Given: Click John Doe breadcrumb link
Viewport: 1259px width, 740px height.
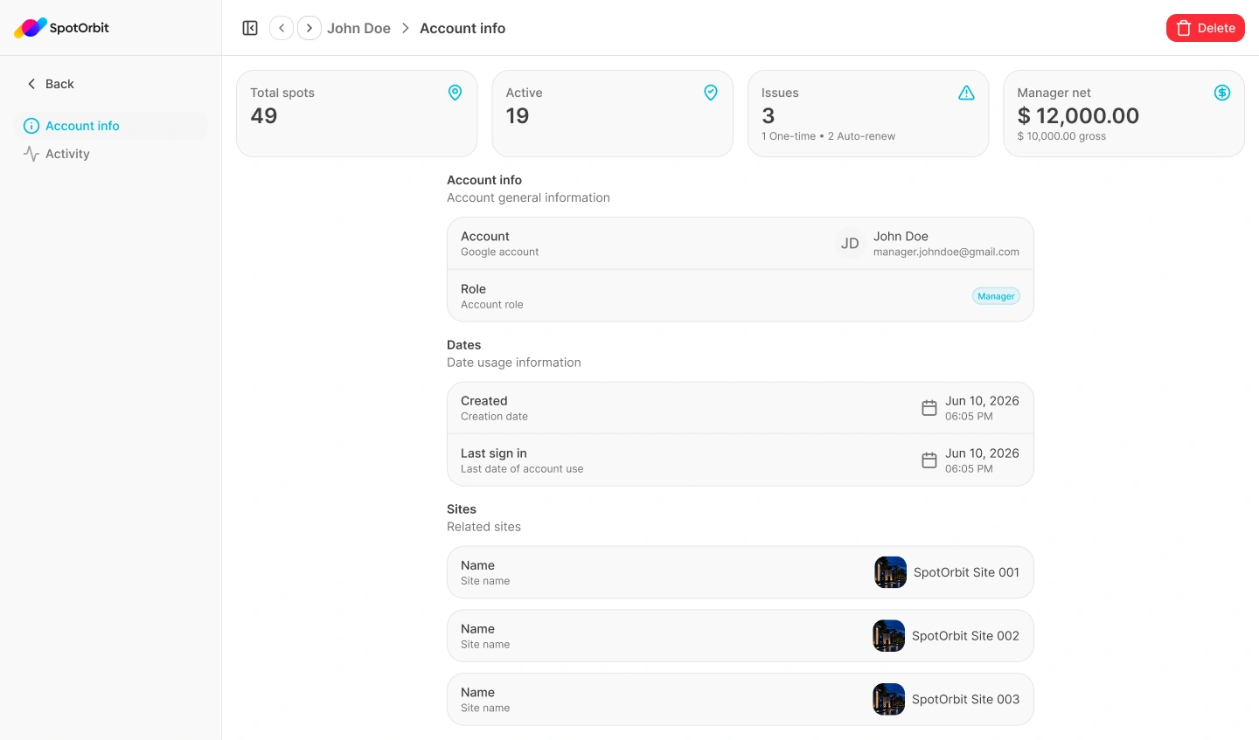Looking at the screenshot, I should coord(358,28).
